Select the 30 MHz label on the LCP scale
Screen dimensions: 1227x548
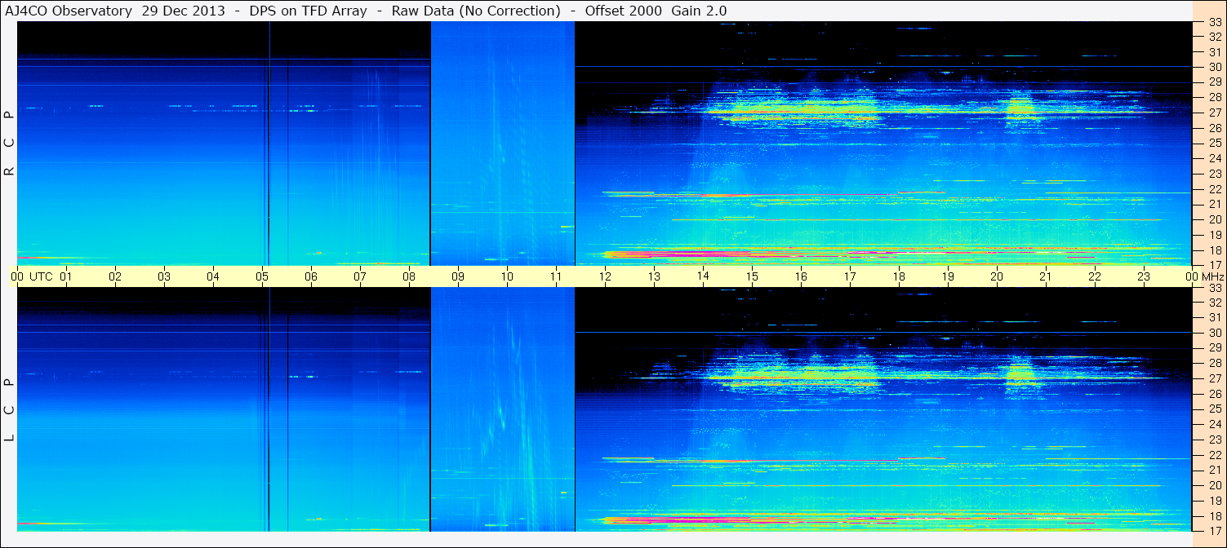point(1215,333)
